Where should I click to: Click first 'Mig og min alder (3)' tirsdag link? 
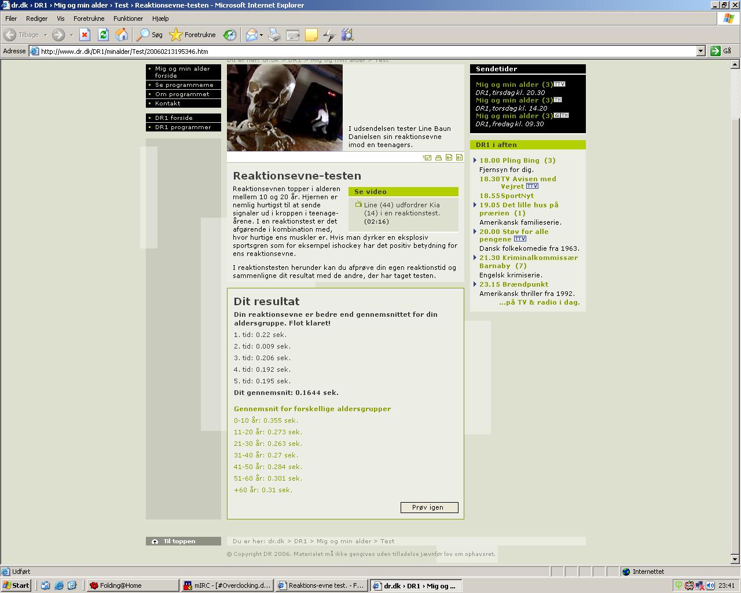pos(514,85)
